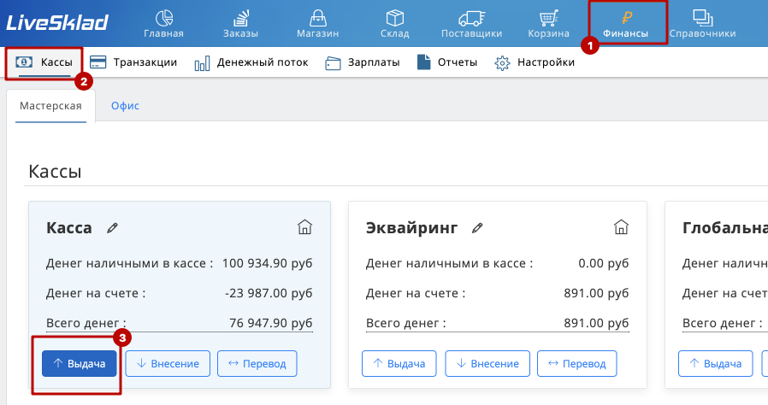Select the Финансы ruble icon
The image size is (768, 405).
point(626,19)
